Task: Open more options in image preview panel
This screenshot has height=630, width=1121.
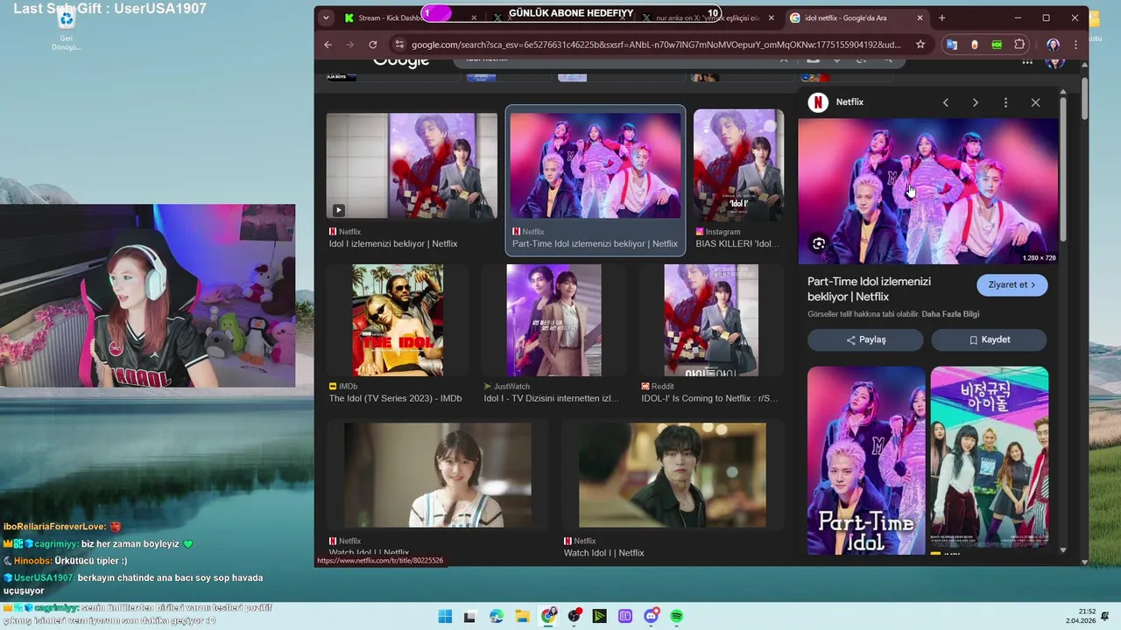Action: [x=1005, y=102]
